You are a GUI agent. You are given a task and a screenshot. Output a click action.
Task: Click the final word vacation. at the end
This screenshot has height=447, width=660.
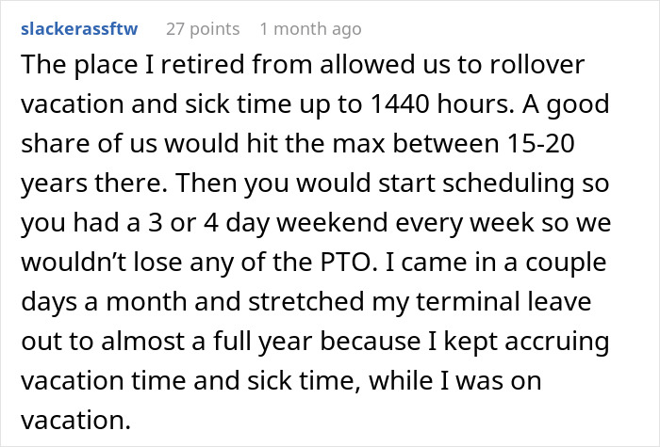pos(76,420)
